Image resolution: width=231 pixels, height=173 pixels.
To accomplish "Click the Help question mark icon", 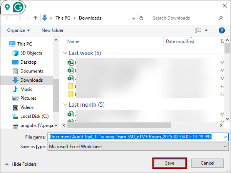I will (x=221, y=30).
